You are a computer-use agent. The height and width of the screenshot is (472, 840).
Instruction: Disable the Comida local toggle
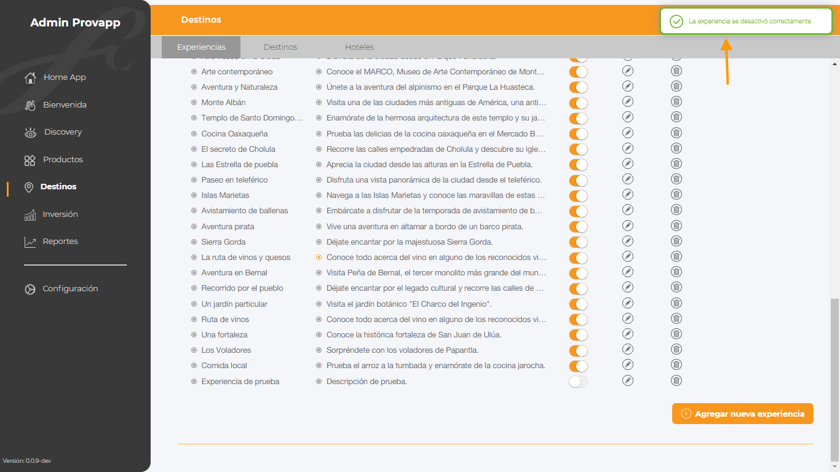click(578, 366)
